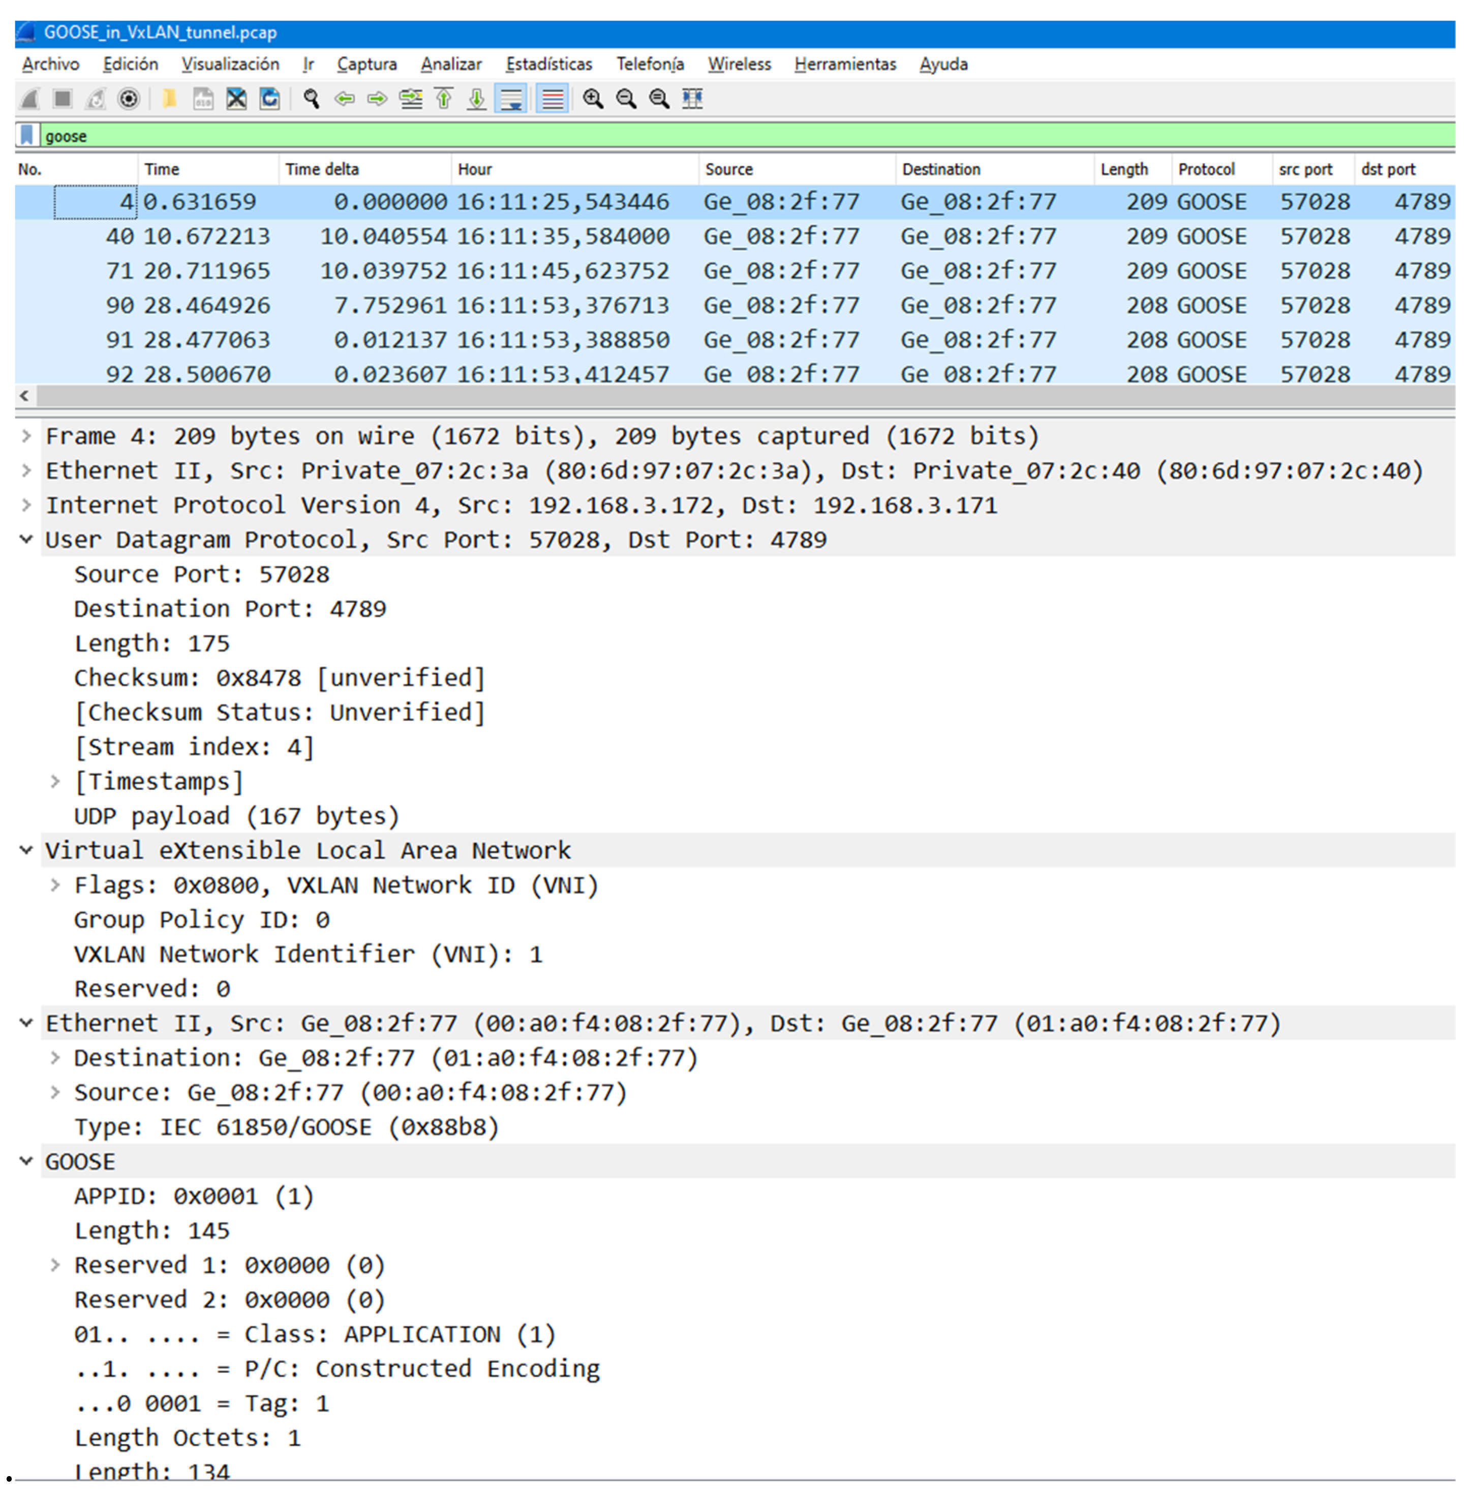
Task: Click capture options gear icon
Action: (129, 99)
